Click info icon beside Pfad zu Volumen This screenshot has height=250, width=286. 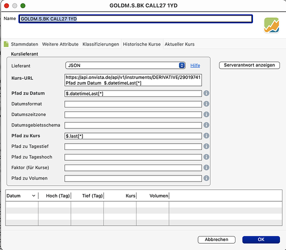click(206, 178)
